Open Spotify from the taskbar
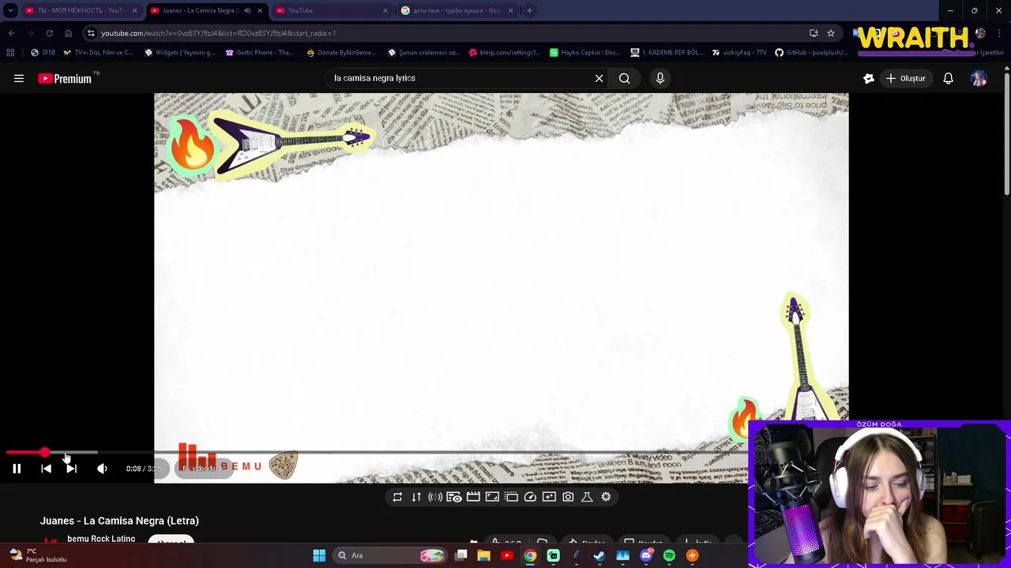1011x568 pixels. [x=669, y=555]
